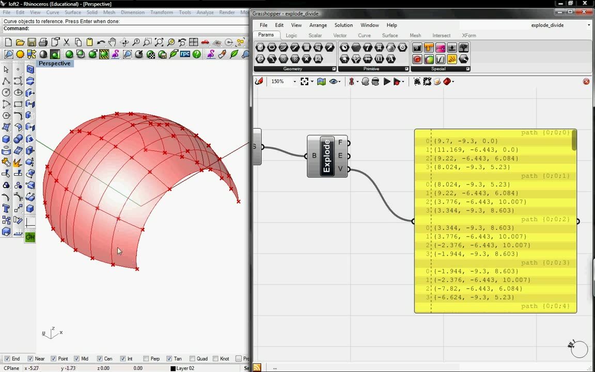This screenshot has height=372, width=595.
Task: Click the Grasshopper sketch pencil icon
Action: click(x=259, y=82)
